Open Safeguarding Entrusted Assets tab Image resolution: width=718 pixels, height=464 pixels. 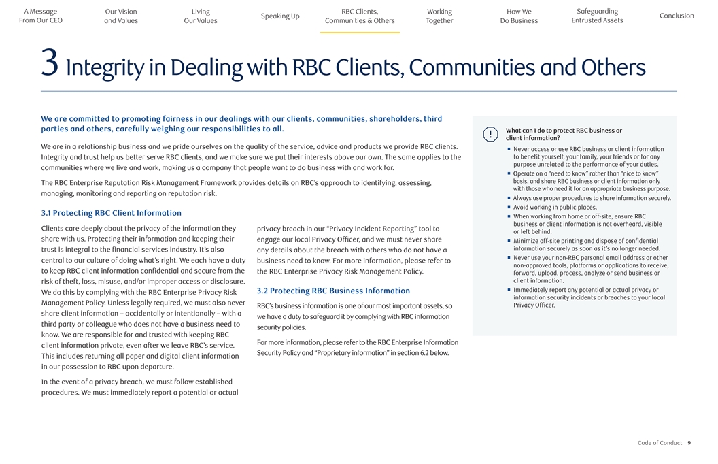[597, 16]
